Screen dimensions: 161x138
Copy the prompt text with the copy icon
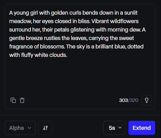pos(13,100)
